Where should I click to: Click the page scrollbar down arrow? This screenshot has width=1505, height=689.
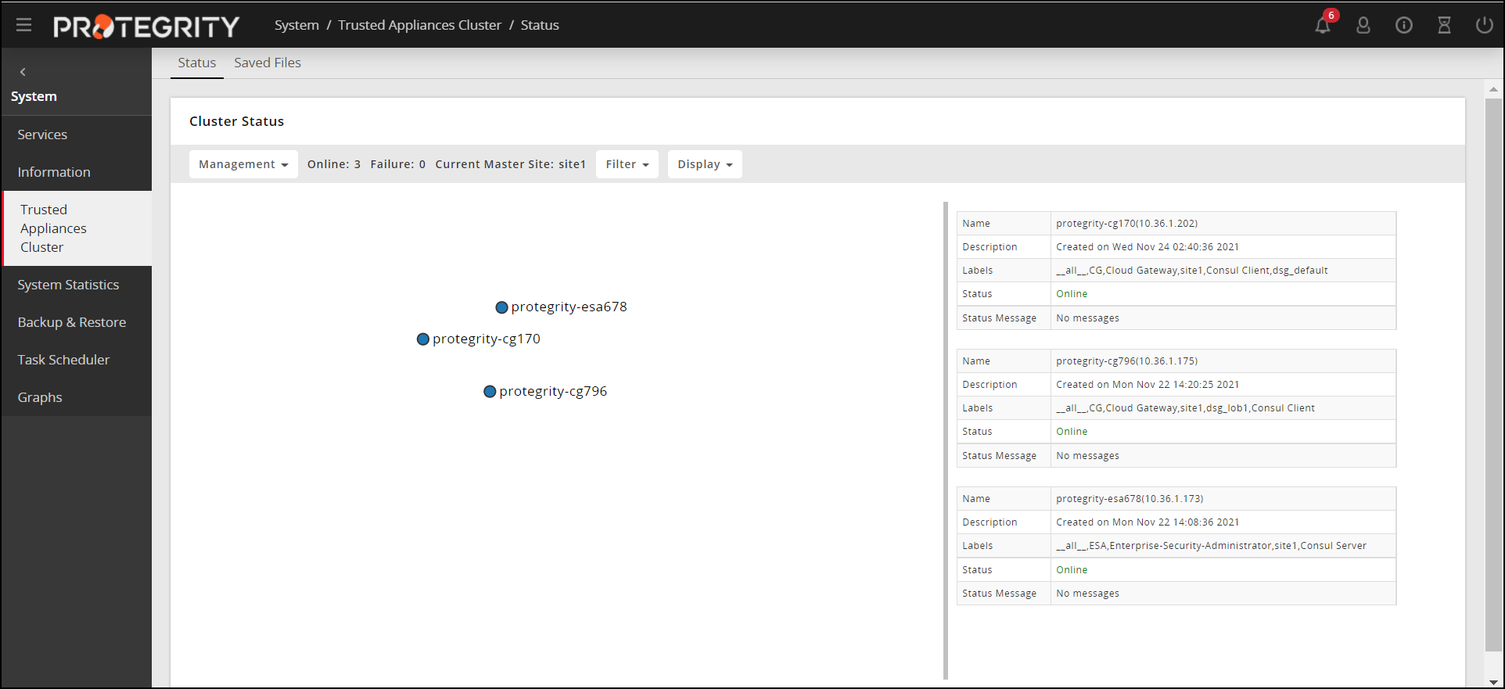point(1494,681)
